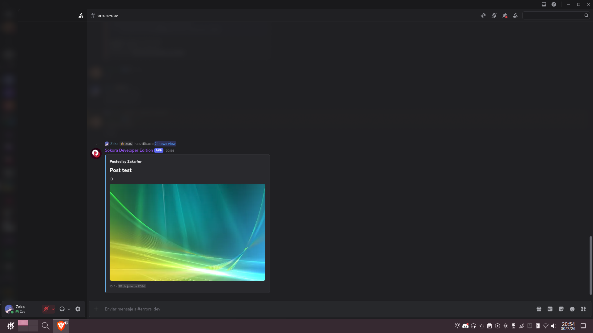Click the search field in channel header
The width and height of the screenshot is (593, 333).
coord(556,15)
